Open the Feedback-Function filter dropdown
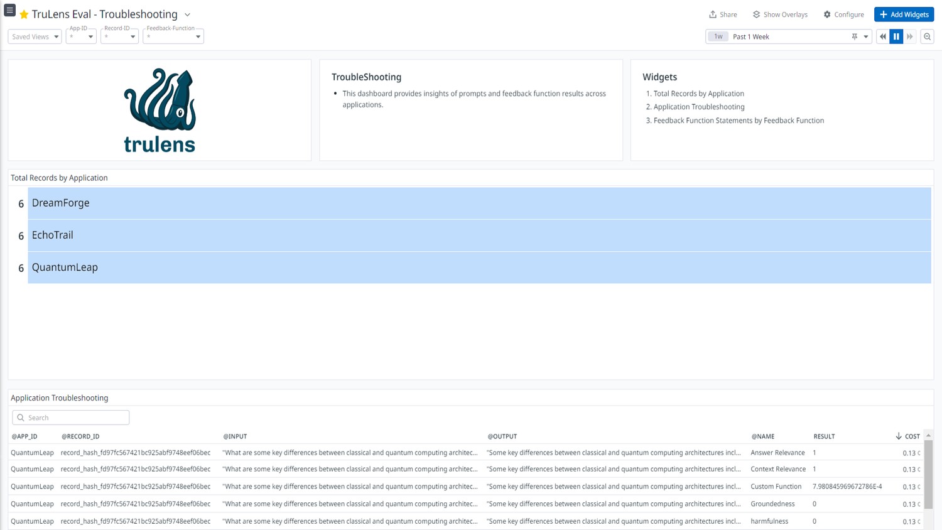 [173, 36]
